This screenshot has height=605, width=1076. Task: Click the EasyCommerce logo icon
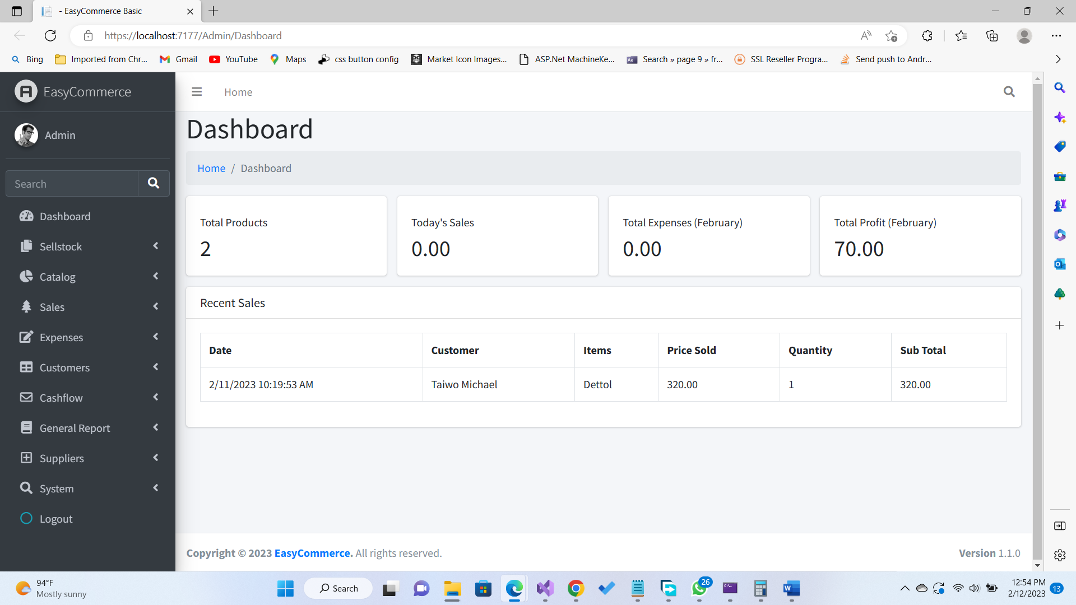click(x=26, y=91)
